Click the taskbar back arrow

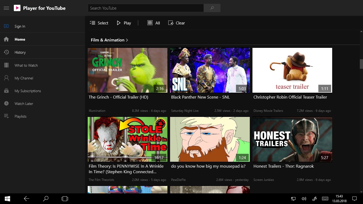pyautogui.click(x=27, y=199)
